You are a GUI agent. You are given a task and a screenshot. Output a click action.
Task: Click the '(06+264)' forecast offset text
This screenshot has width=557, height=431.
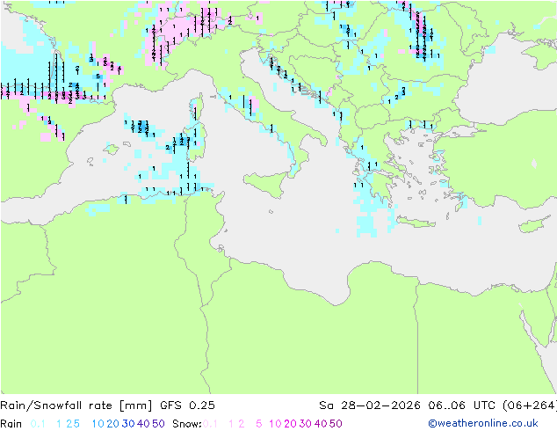530,405
